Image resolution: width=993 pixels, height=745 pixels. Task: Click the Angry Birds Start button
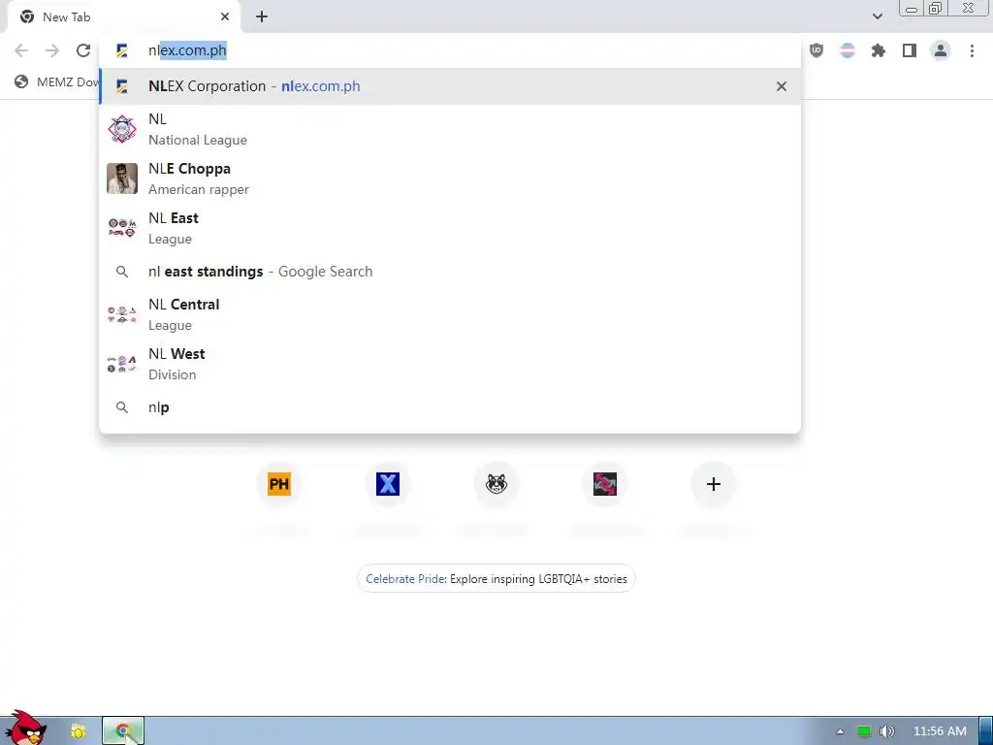[x=24, y=729]
